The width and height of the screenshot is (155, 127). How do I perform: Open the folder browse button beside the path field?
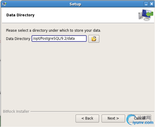(94, 39)
